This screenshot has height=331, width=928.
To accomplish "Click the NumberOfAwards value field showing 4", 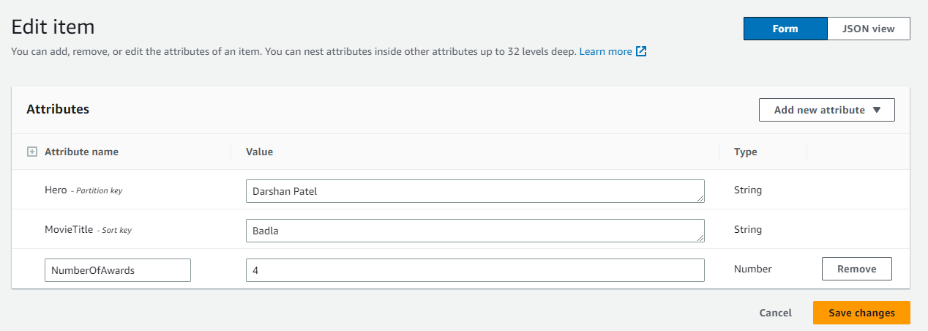I will (474, 269).
